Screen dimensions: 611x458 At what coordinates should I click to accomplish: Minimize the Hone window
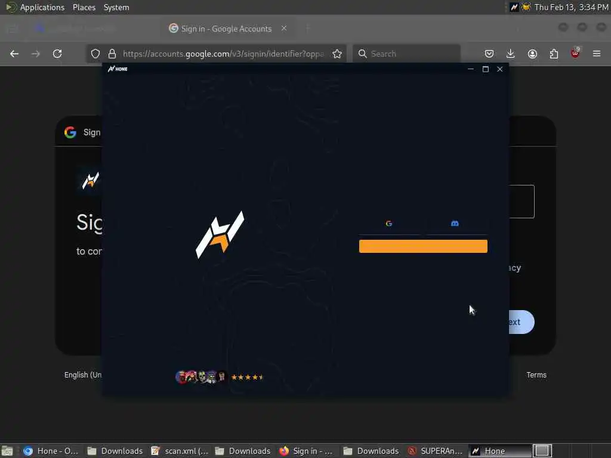click(471, 69)
